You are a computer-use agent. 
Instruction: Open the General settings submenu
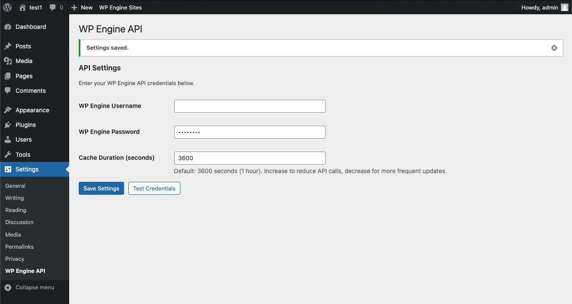15,186
